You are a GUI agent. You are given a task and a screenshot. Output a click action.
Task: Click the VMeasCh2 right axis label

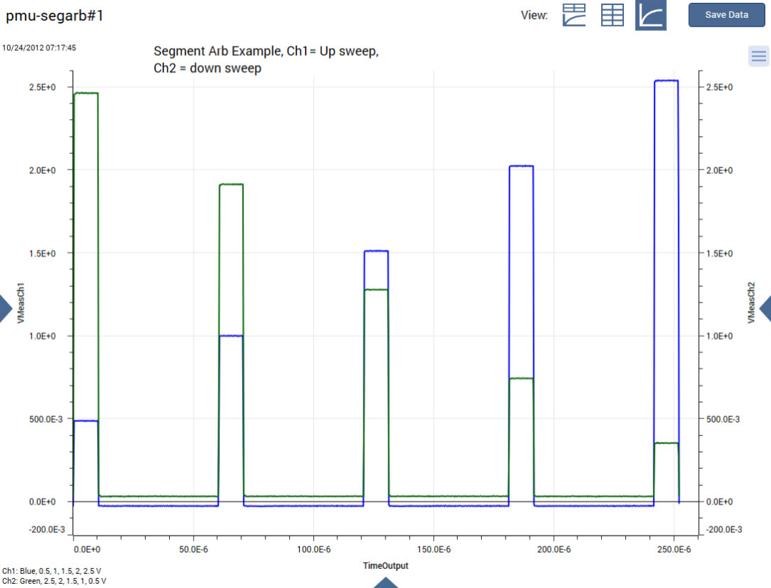point(751,303)
